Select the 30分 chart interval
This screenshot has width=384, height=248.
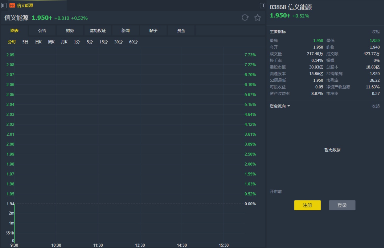coord(118,42)
